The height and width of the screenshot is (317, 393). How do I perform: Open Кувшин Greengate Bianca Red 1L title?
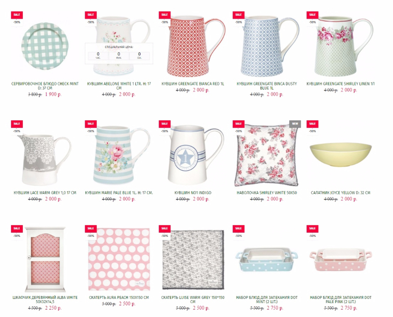pos(193,84)
